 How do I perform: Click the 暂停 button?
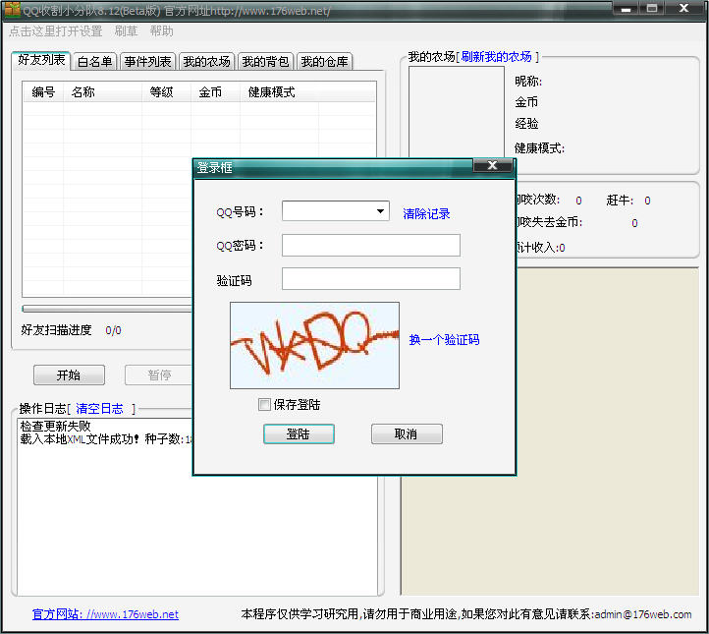[x=159, y=375]
